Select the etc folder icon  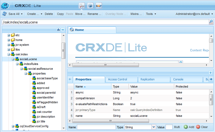[13, 35]
